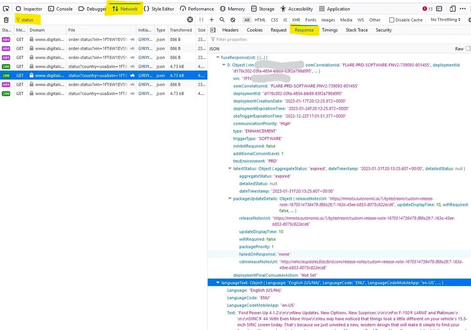
Task: Switch to the Memory panel
Action: (x=232, y=9)
